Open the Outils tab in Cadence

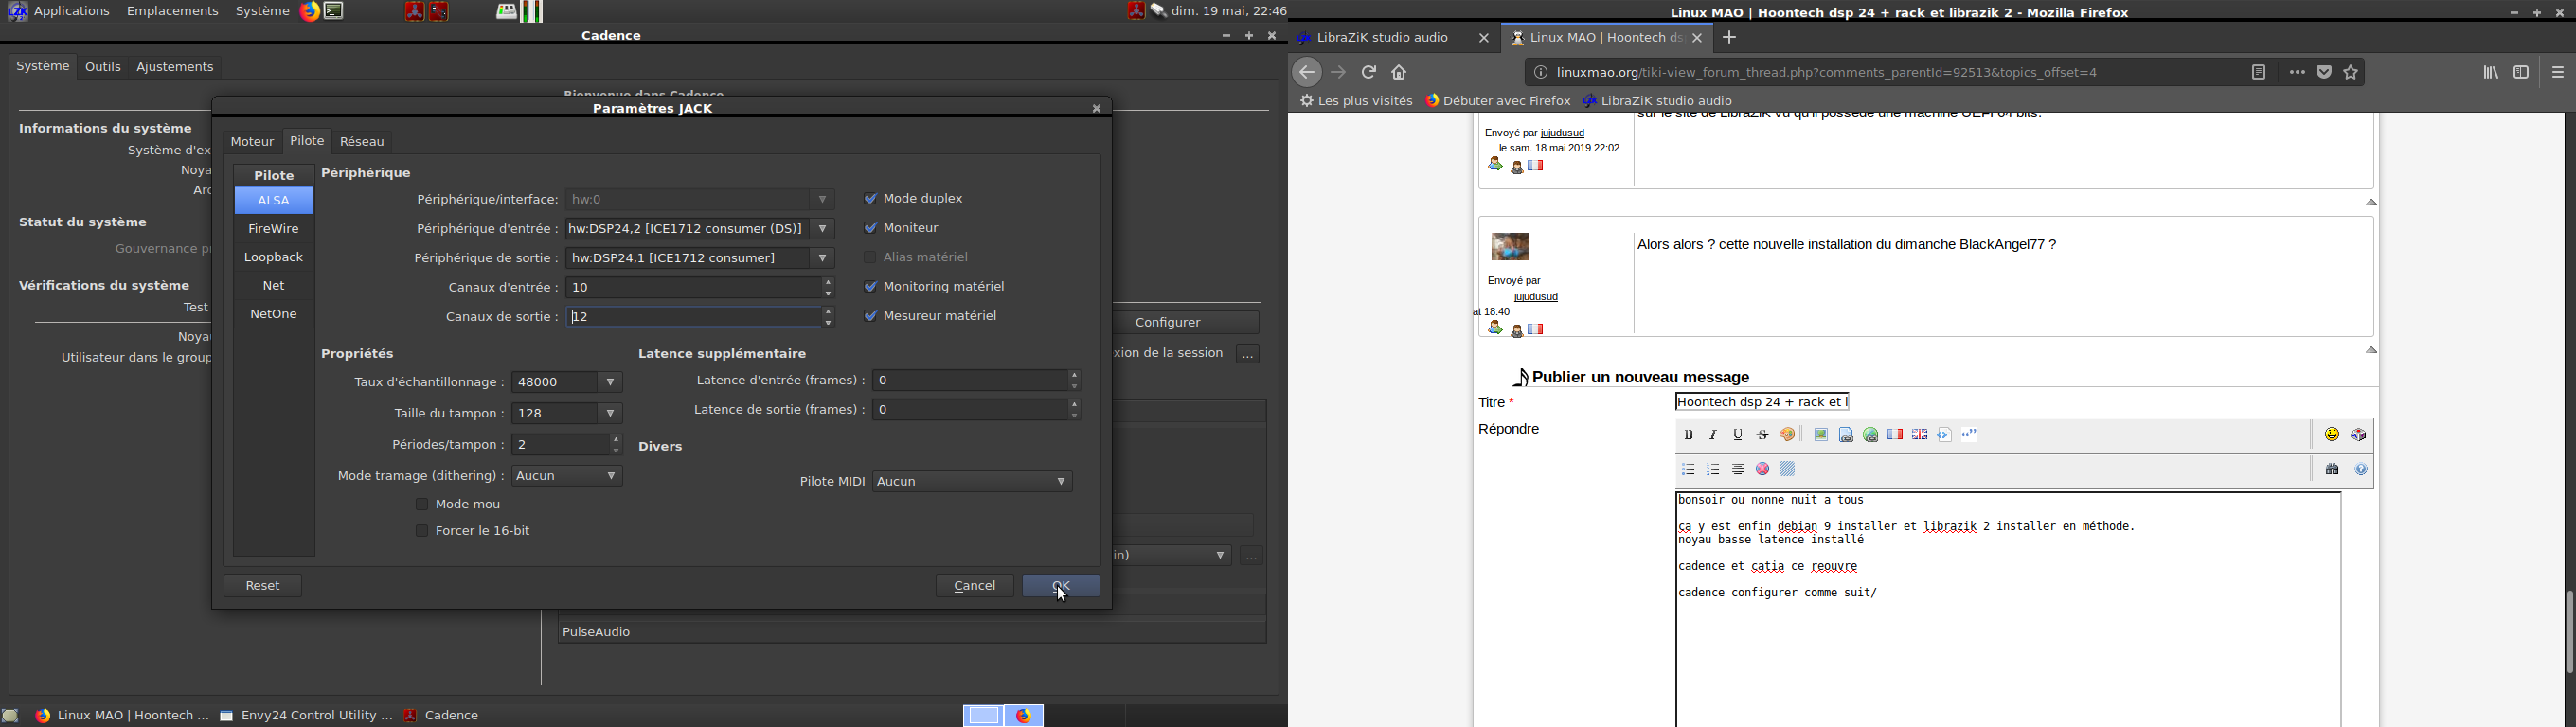(x=103, y=67)
